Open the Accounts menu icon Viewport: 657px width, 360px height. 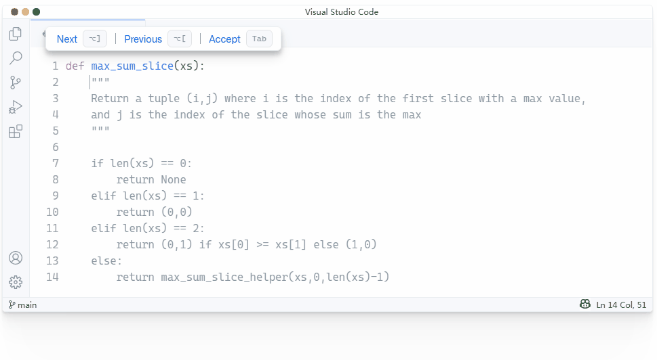tap(16, 258)
